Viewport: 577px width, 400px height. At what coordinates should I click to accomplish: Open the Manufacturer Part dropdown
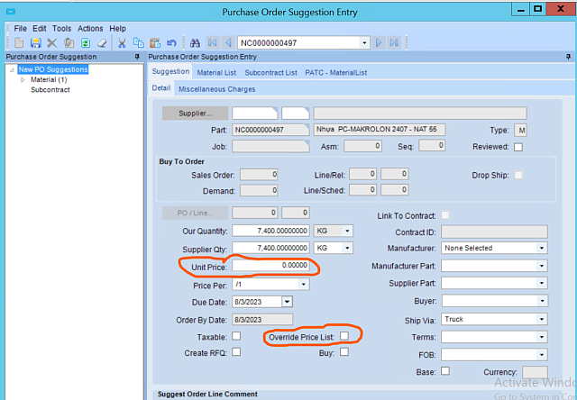coord(542,266)
